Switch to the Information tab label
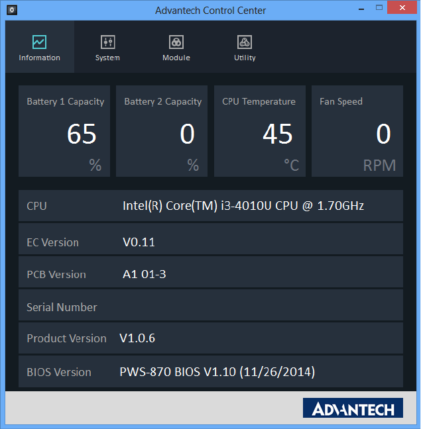 39,58
